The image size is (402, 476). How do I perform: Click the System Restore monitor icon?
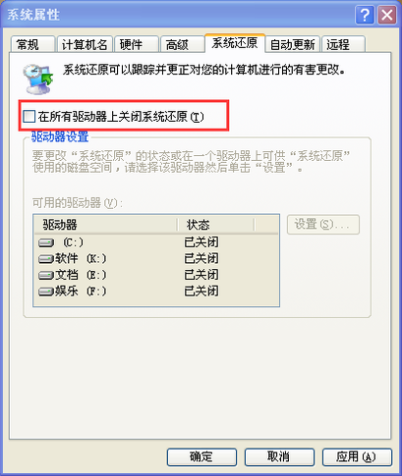pos(38,79)
